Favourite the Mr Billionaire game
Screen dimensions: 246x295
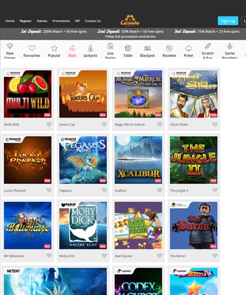[49, 256]
